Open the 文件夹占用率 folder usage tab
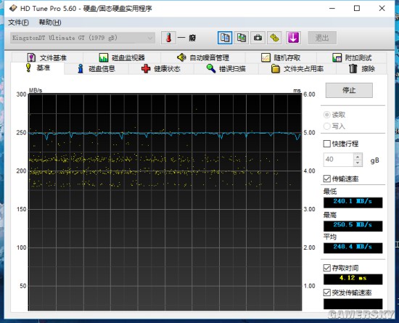 pyautogui.click(x=297, y=69)
